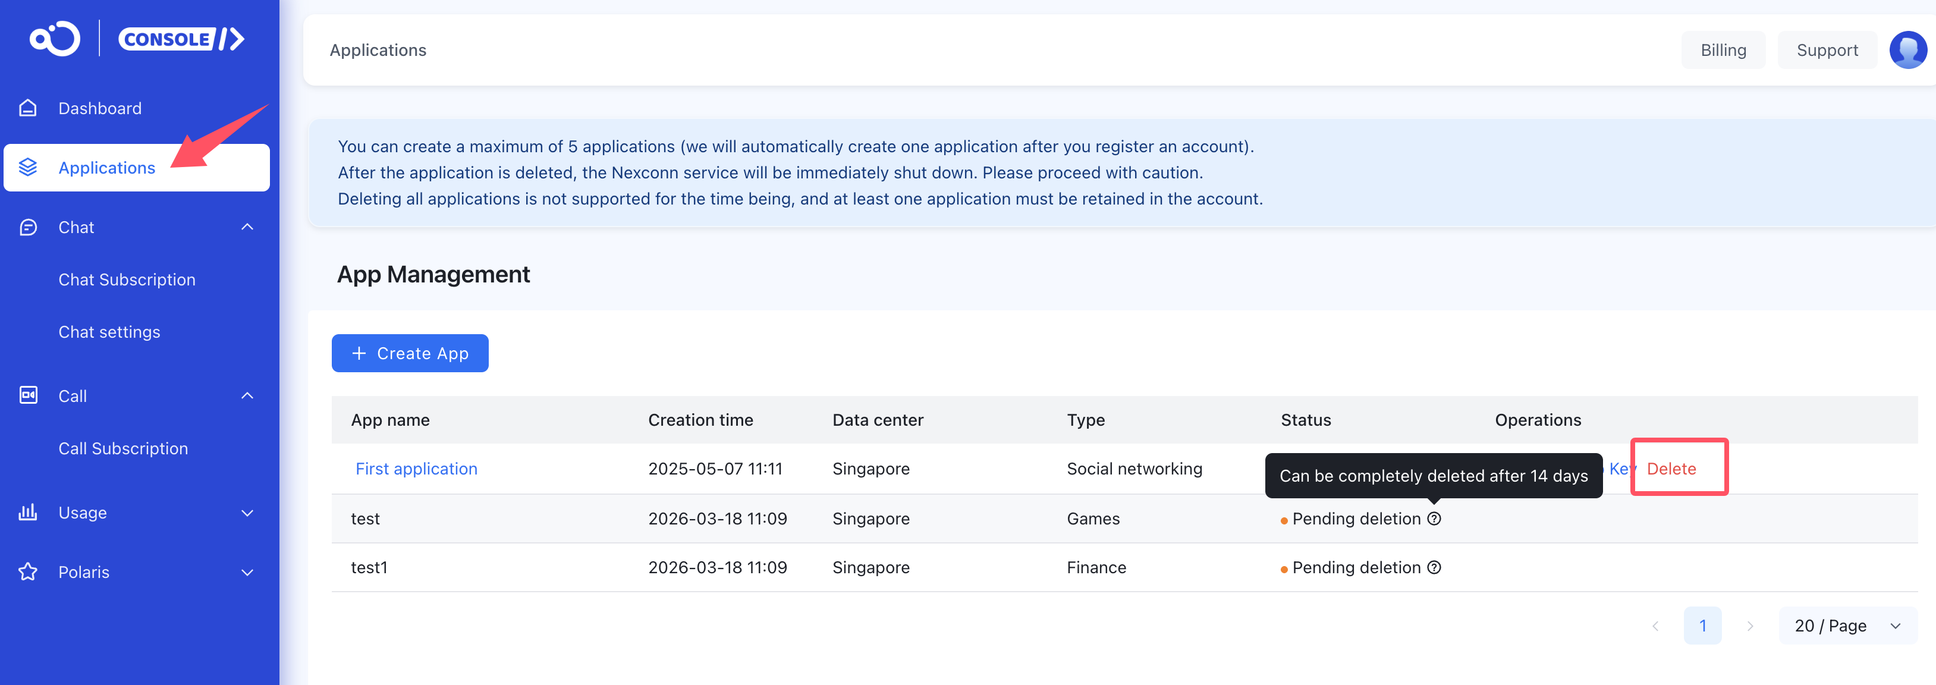Click the Dashboard home icon

[x=28, y=108]
